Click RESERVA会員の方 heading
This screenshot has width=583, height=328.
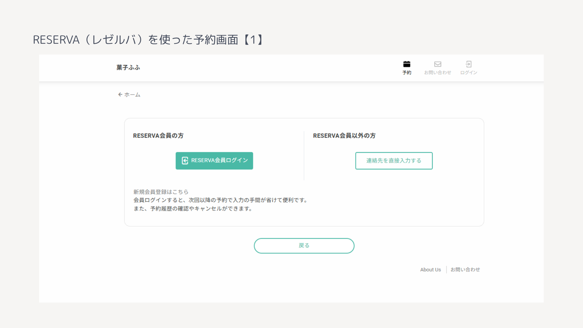158,136
